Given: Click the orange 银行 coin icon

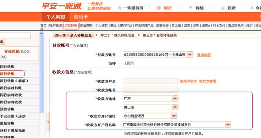Looking at the screenshot, I should [159, 8].
